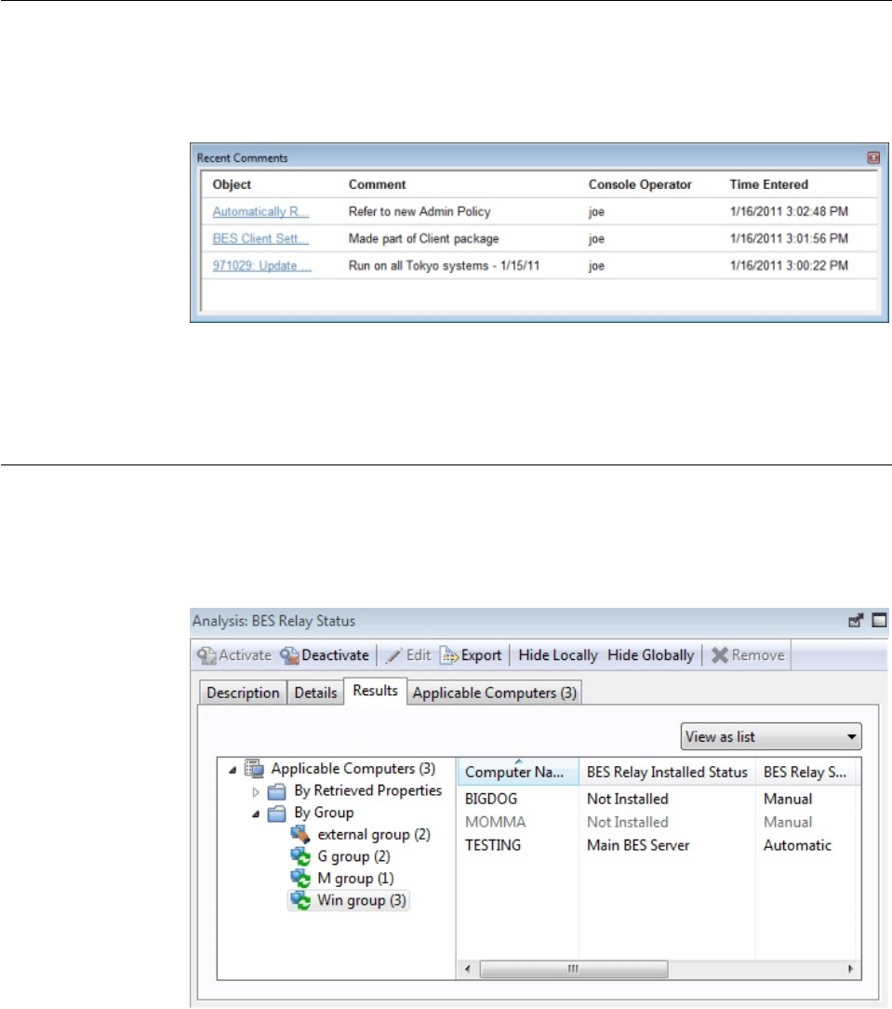The height and width of the screenshot is (1009, 892).
Task: Click the Deactivate analysis icon
Action: pyautogui.click(x=289, y=655)
